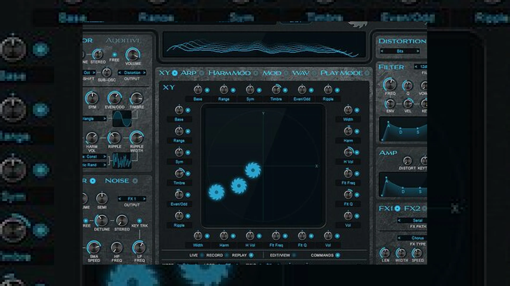The height and width of the screenshot is (286, 510).
Task: Click the filter FREQ knob
Action: click(x=390, y=85)
